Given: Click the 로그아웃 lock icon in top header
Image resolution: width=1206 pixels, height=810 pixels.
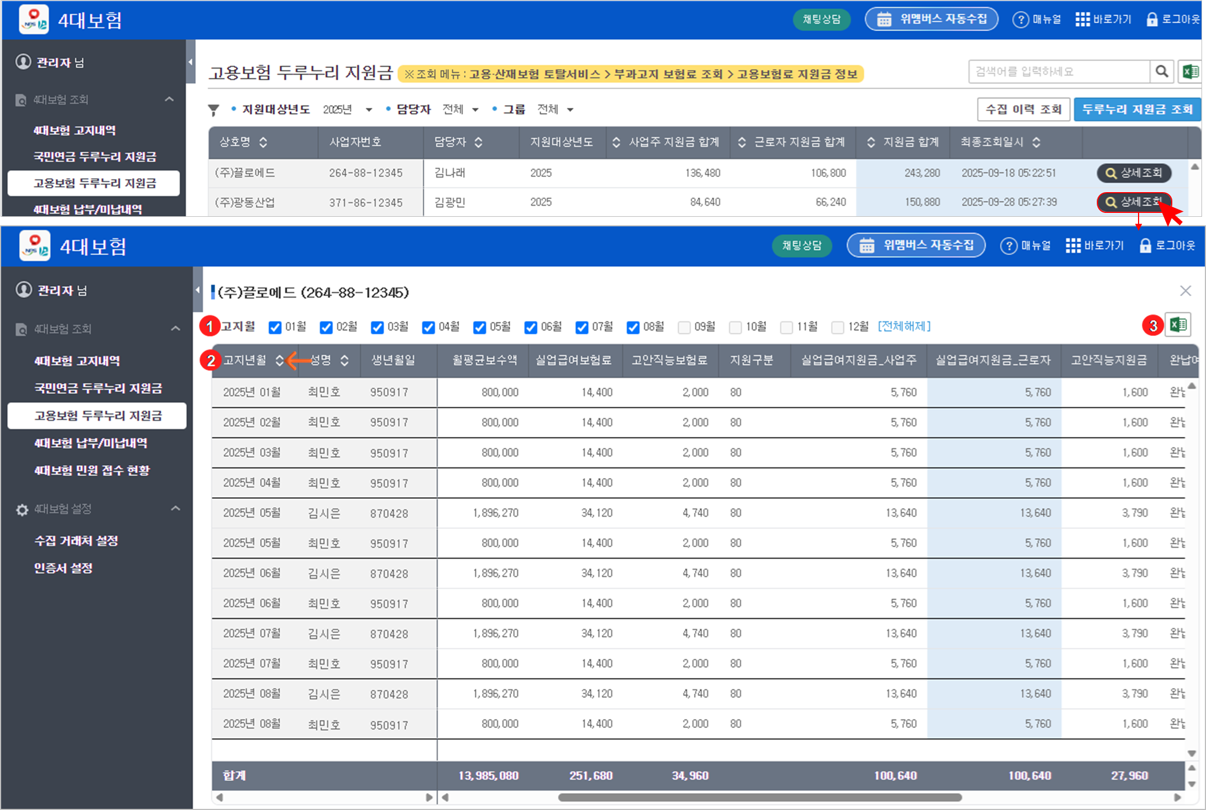Looking at the screenshot, I should pos(1151,20).
